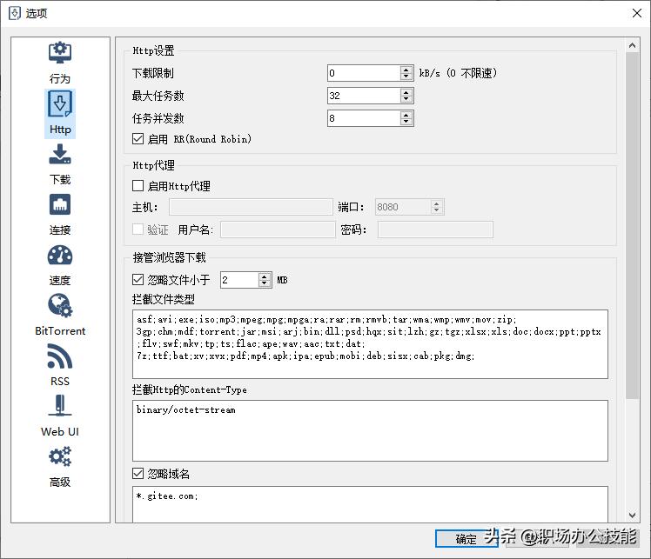Decrease 任务并发数 with down arrow

tap(406, 122)
